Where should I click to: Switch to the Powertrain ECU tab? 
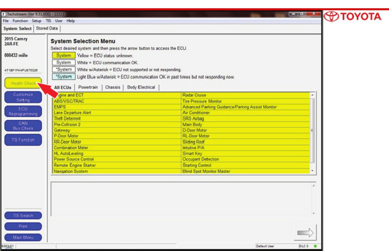coord(88,87)
